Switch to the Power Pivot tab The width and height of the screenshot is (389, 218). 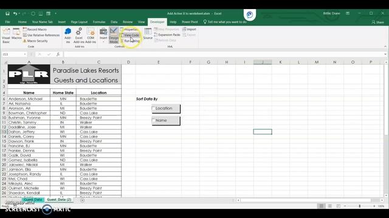click(190, 22)
